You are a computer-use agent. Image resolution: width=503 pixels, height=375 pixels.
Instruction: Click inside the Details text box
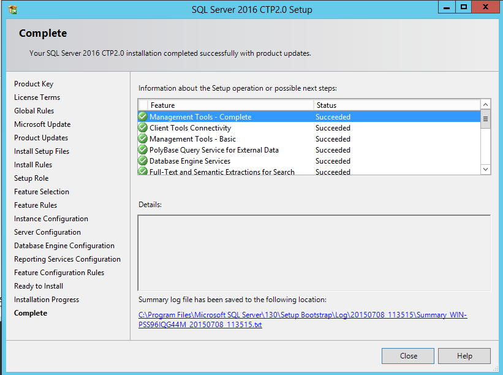(x=314, y=253)
